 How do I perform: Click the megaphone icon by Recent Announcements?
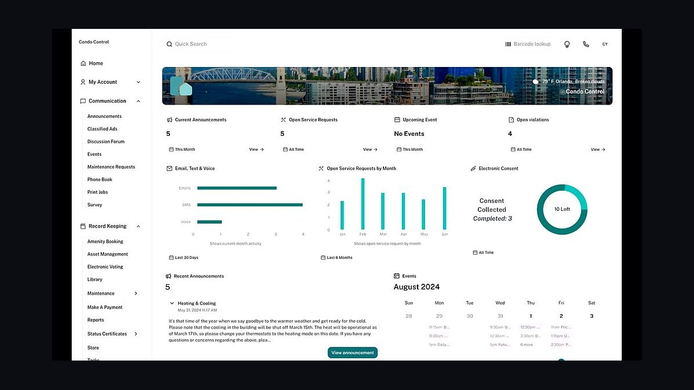pos(168,276)
